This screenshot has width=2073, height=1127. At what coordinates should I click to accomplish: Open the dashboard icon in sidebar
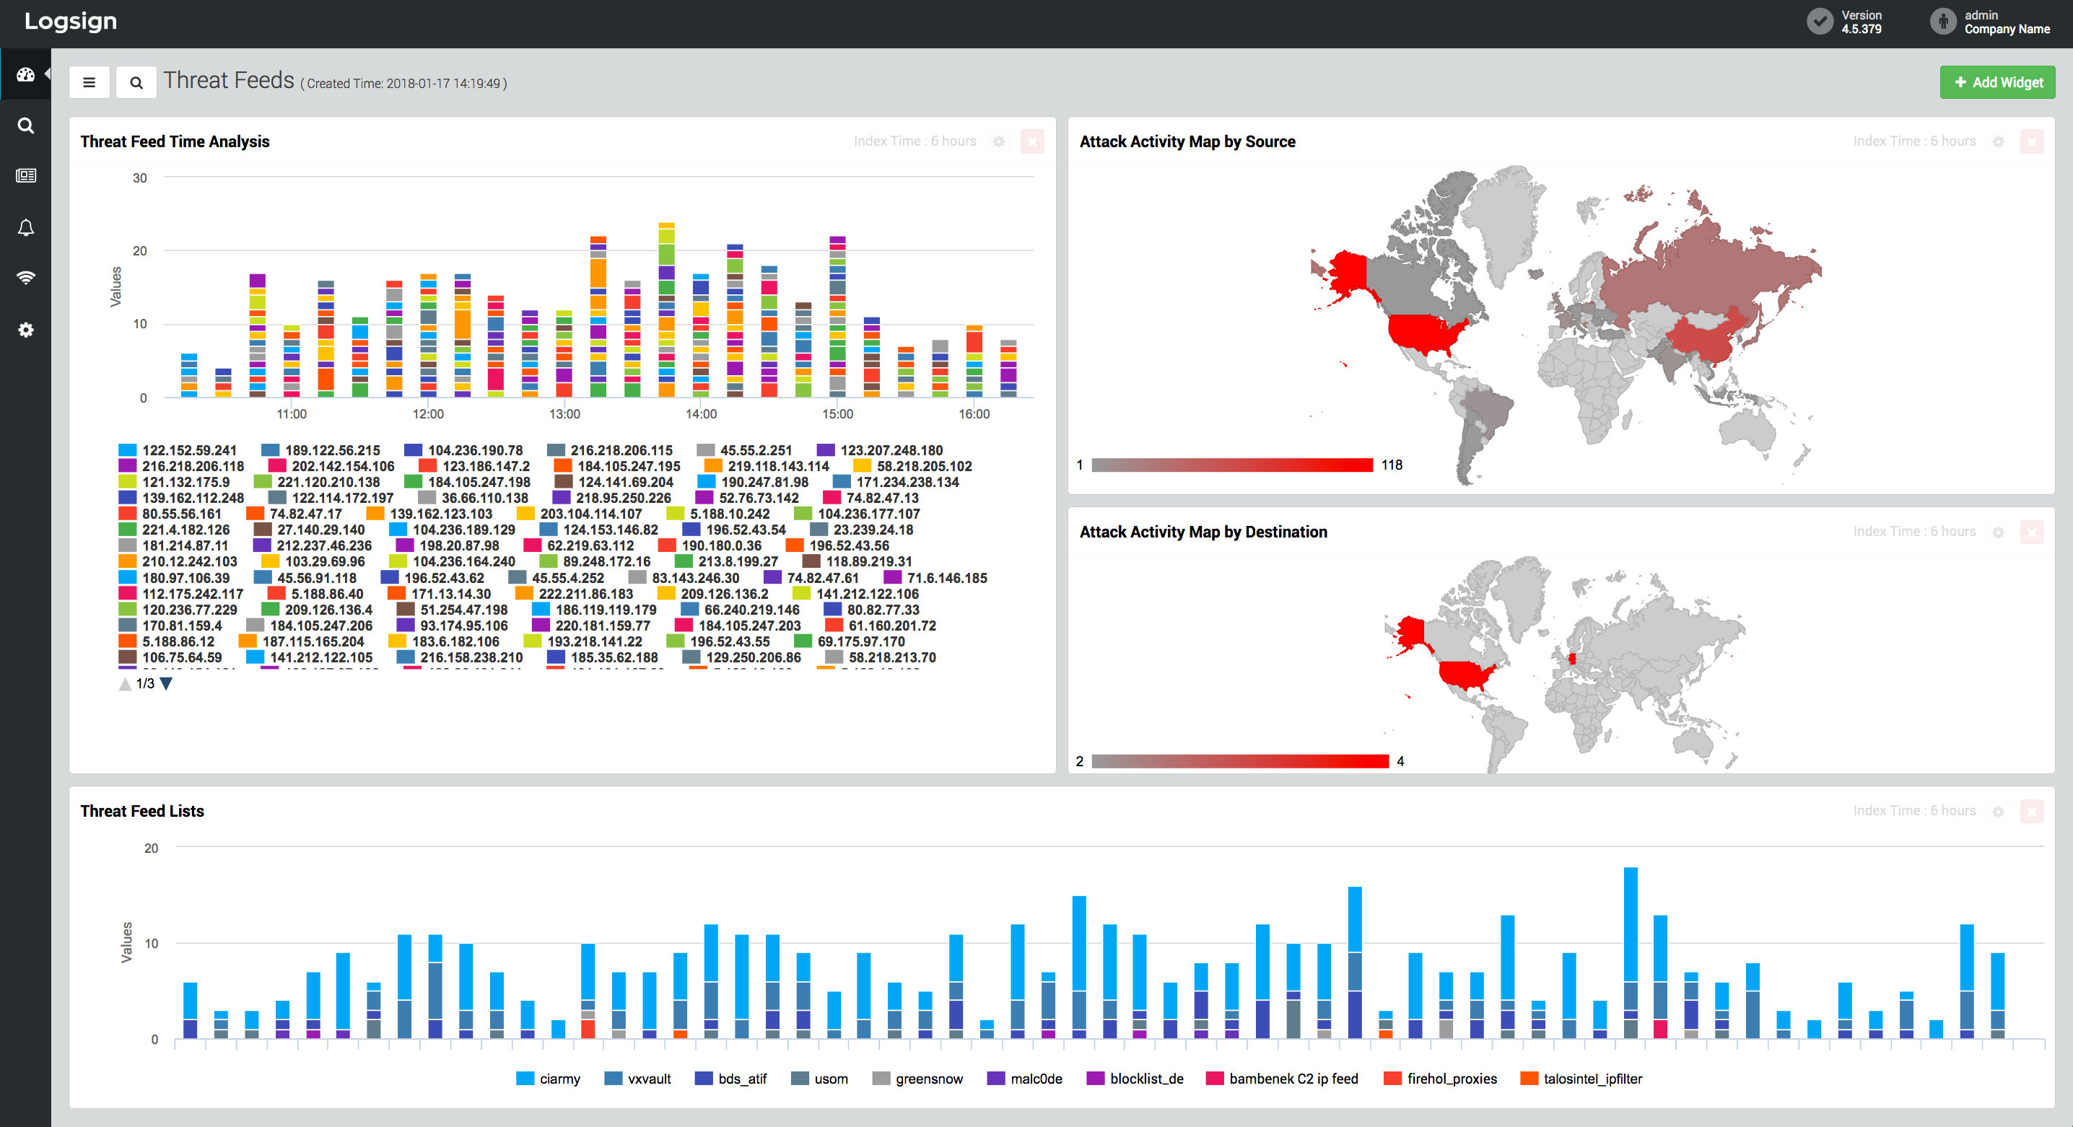[26, 75]
